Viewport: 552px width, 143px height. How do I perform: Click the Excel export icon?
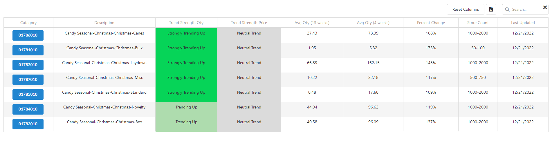click(x=491, y=9)
